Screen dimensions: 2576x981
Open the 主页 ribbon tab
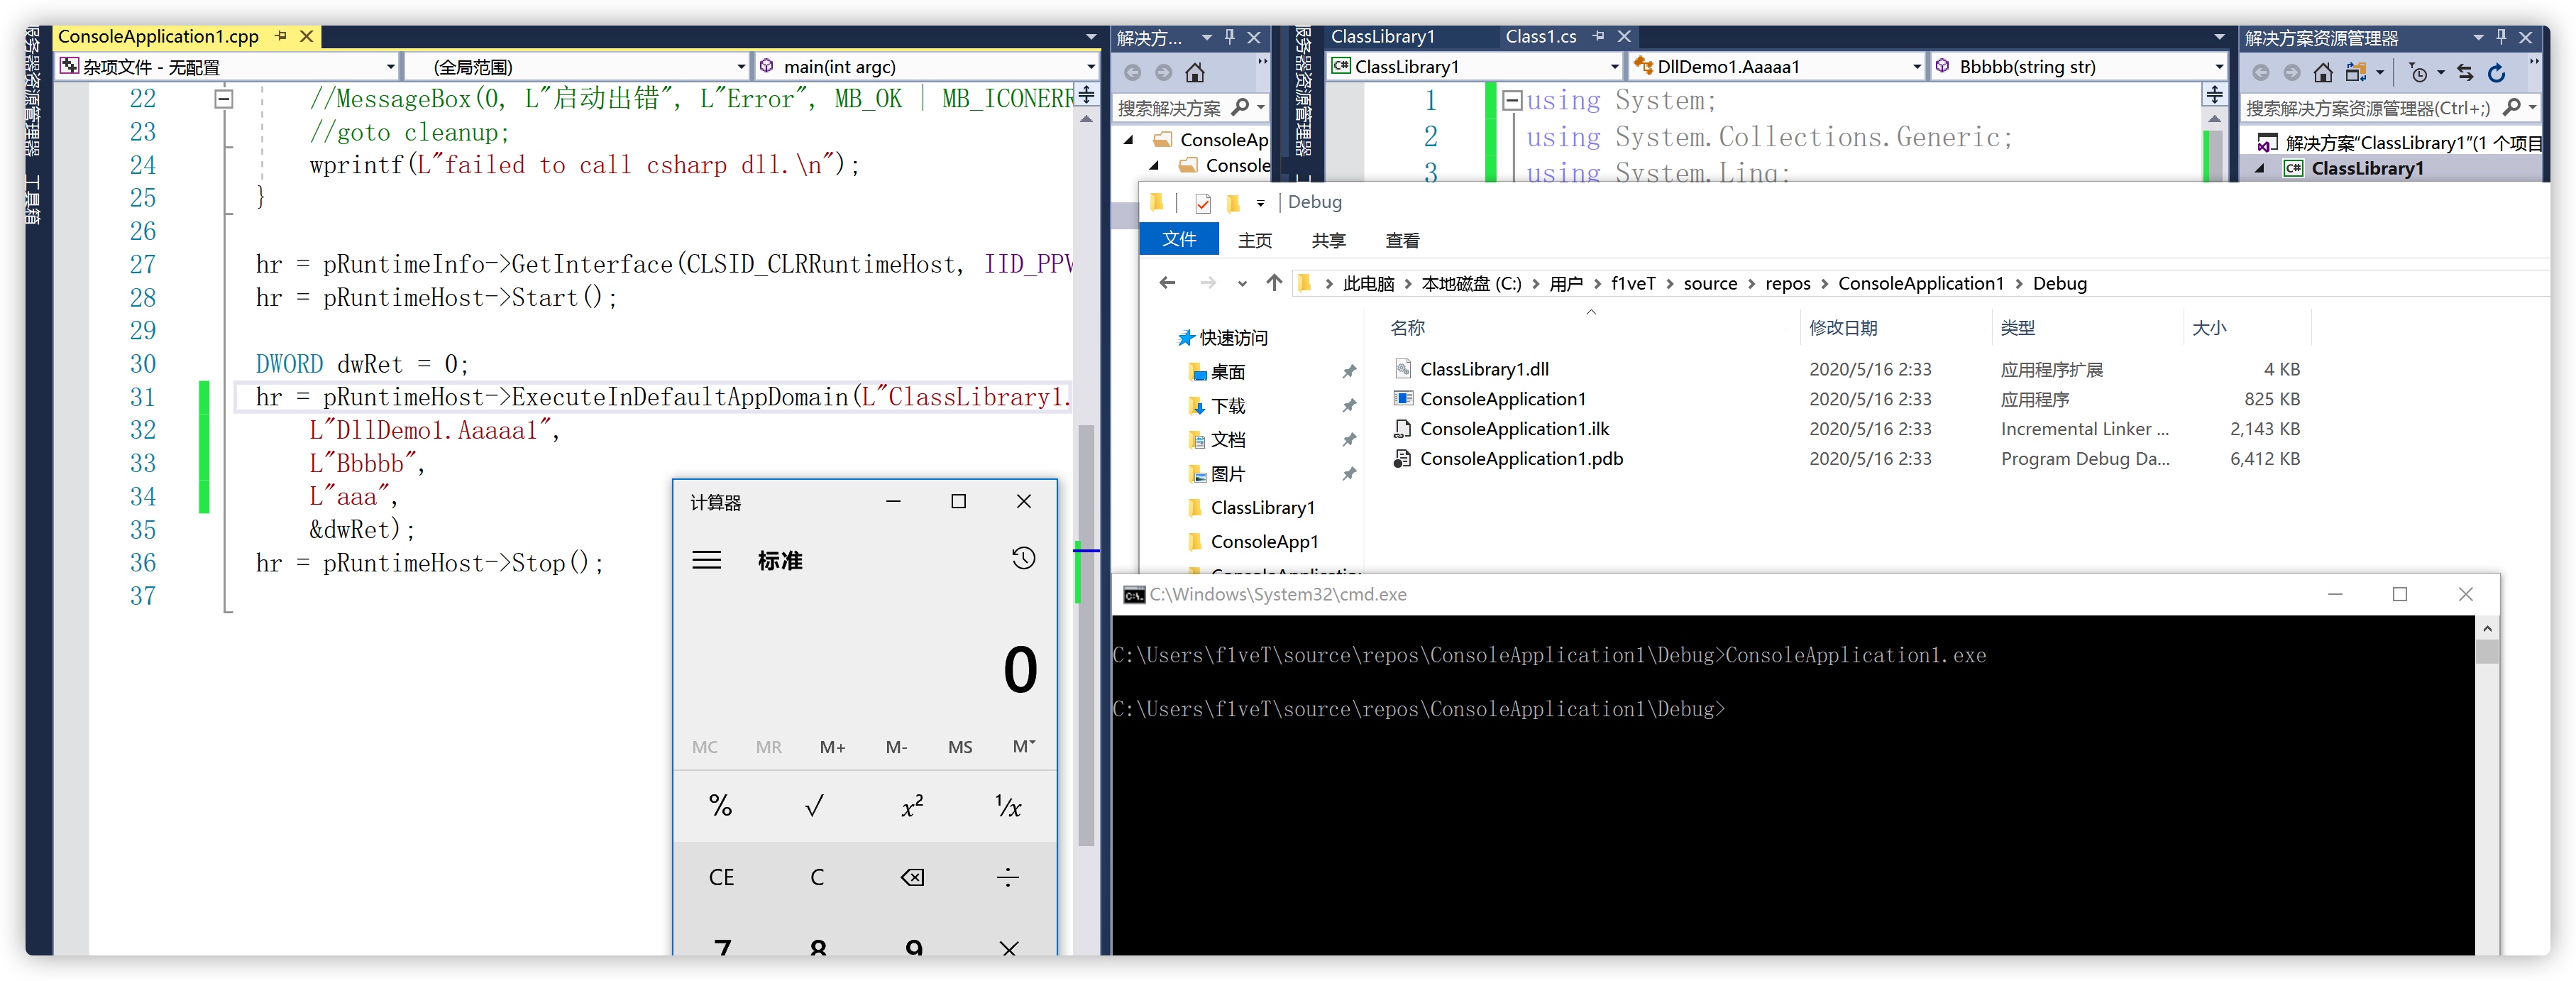1255,240
